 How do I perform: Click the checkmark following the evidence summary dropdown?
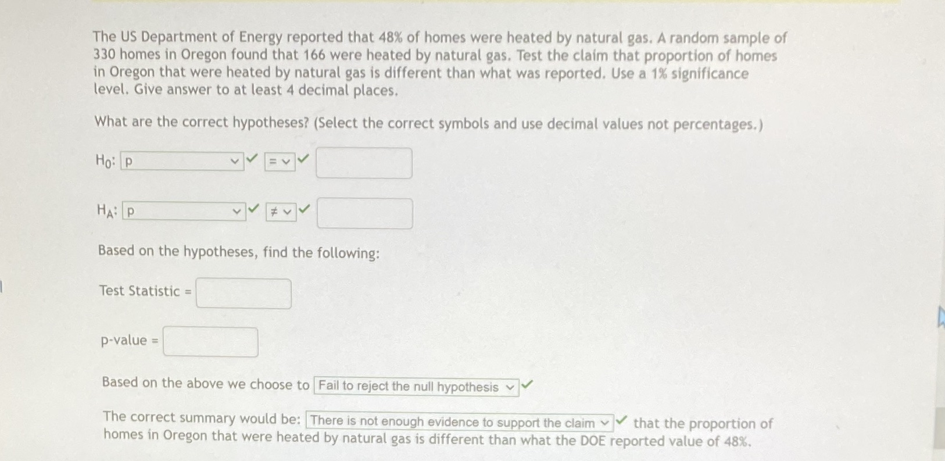click(623, 421)
